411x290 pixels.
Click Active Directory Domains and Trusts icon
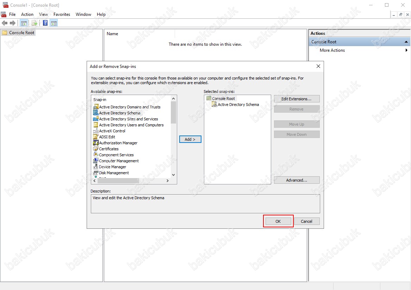(x=96, y=107)
